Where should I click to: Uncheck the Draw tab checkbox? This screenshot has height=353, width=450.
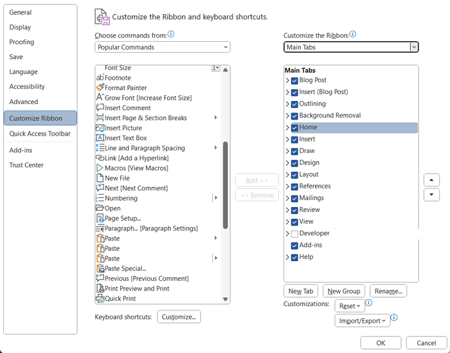tap(294, 151)
